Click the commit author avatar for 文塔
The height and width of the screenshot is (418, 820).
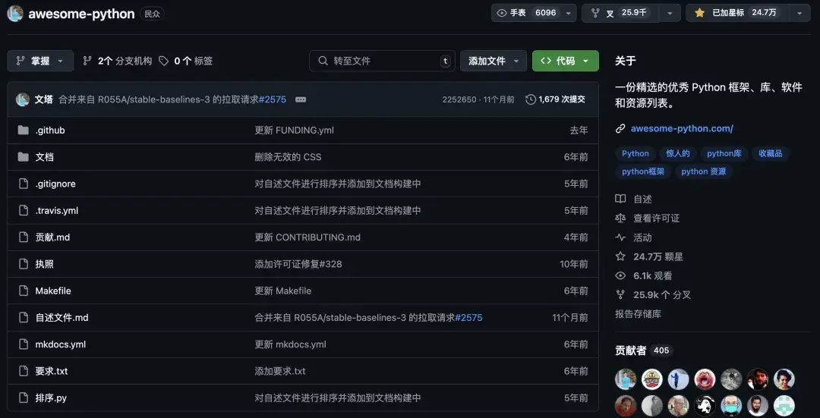click(23, 99)
